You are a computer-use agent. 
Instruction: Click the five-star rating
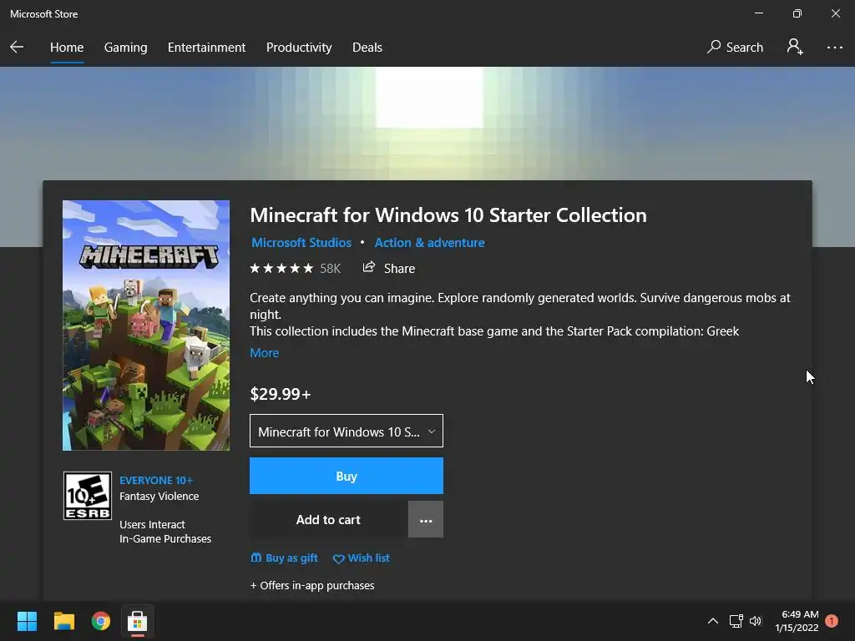(281, 268)
